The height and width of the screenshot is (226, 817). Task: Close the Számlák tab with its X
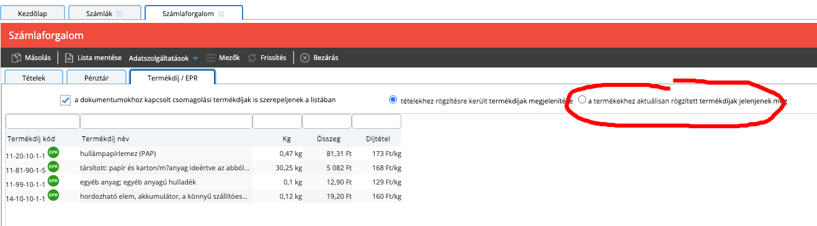120,13
